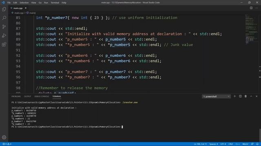The height and width of the screenshot is (146, 261).
Task: Switch to the PROBLEMS panel tab
Action: (x=16, y=97)
